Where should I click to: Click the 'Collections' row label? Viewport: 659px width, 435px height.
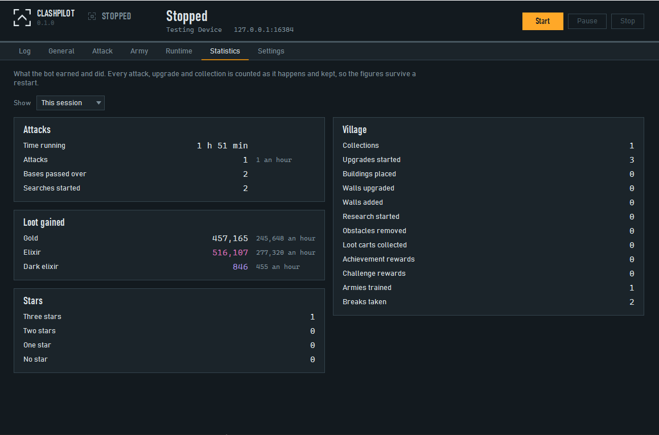click(361, 145)
